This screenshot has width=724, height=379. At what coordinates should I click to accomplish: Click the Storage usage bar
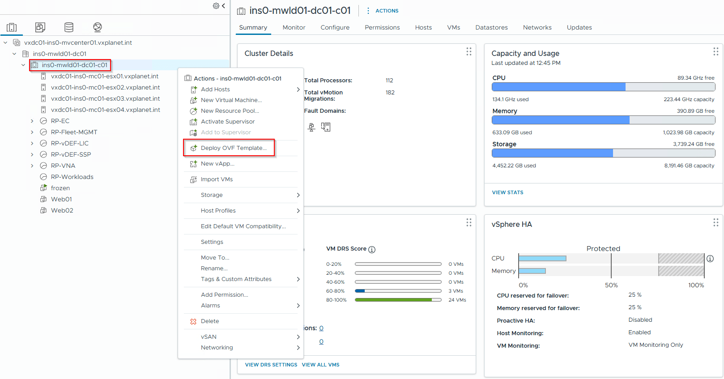click(x=604, y=153)
